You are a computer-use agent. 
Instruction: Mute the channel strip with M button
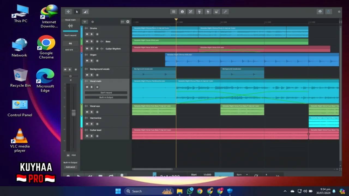click(x=65, y=70)
